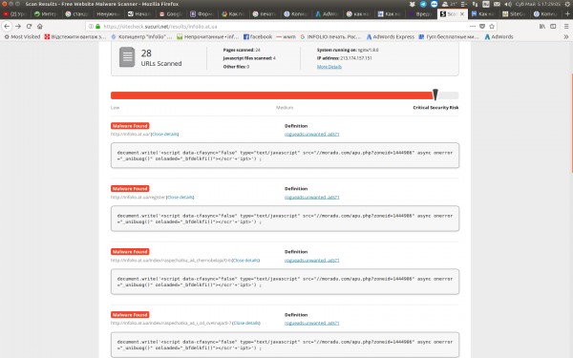Open rogueads definition link for chernobelaja entry
Viewport: 573px width, 358px height.
click(x=311, y=261)
